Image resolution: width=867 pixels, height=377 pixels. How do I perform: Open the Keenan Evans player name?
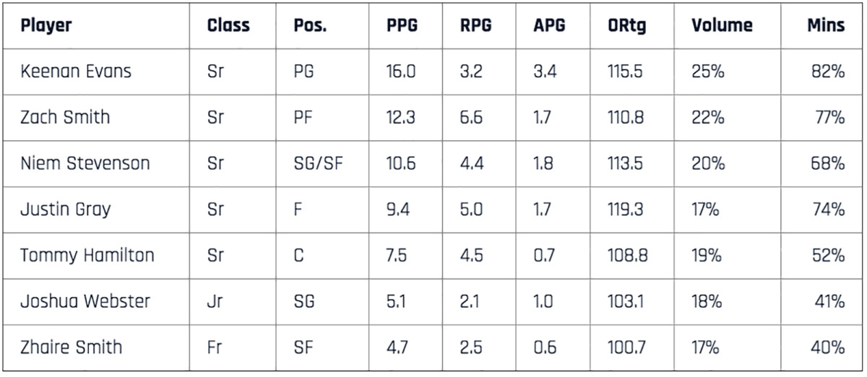click(x=76, y=72)
